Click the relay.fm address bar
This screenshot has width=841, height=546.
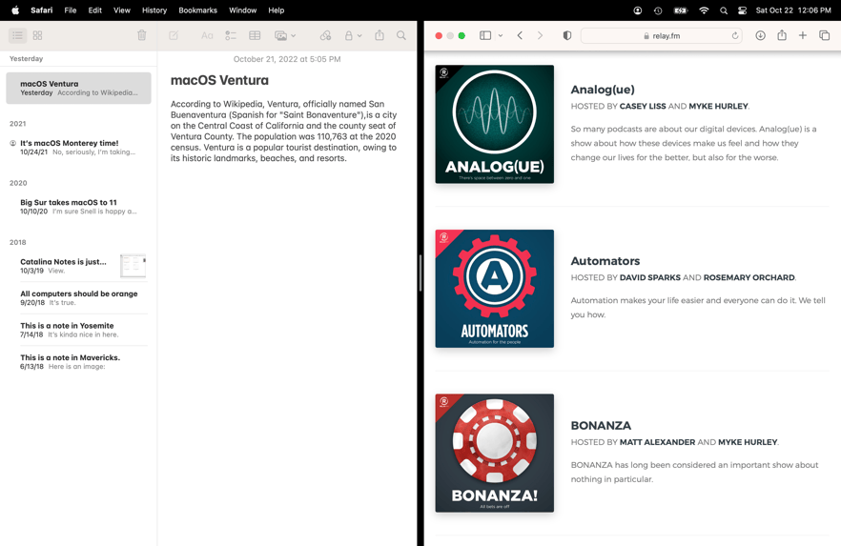pyautogui.click(x=662, y=36)
